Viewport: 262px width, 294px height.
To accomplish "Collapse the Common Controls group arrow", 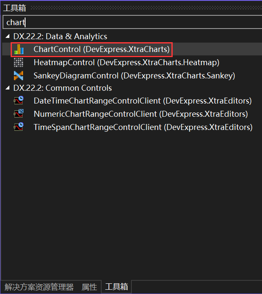I will click(x=8, y=88).
